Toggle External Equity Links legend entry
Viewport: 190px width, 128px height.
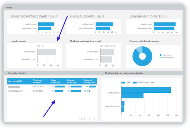pos(144,83)
